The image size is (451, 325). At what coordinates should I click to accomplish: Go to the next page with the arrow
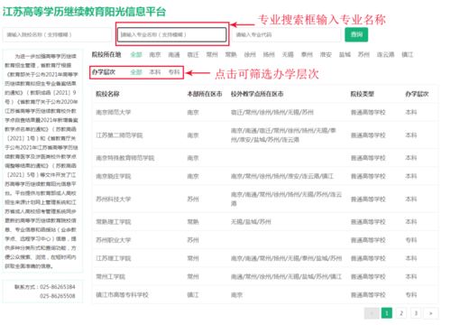(431, 313)
